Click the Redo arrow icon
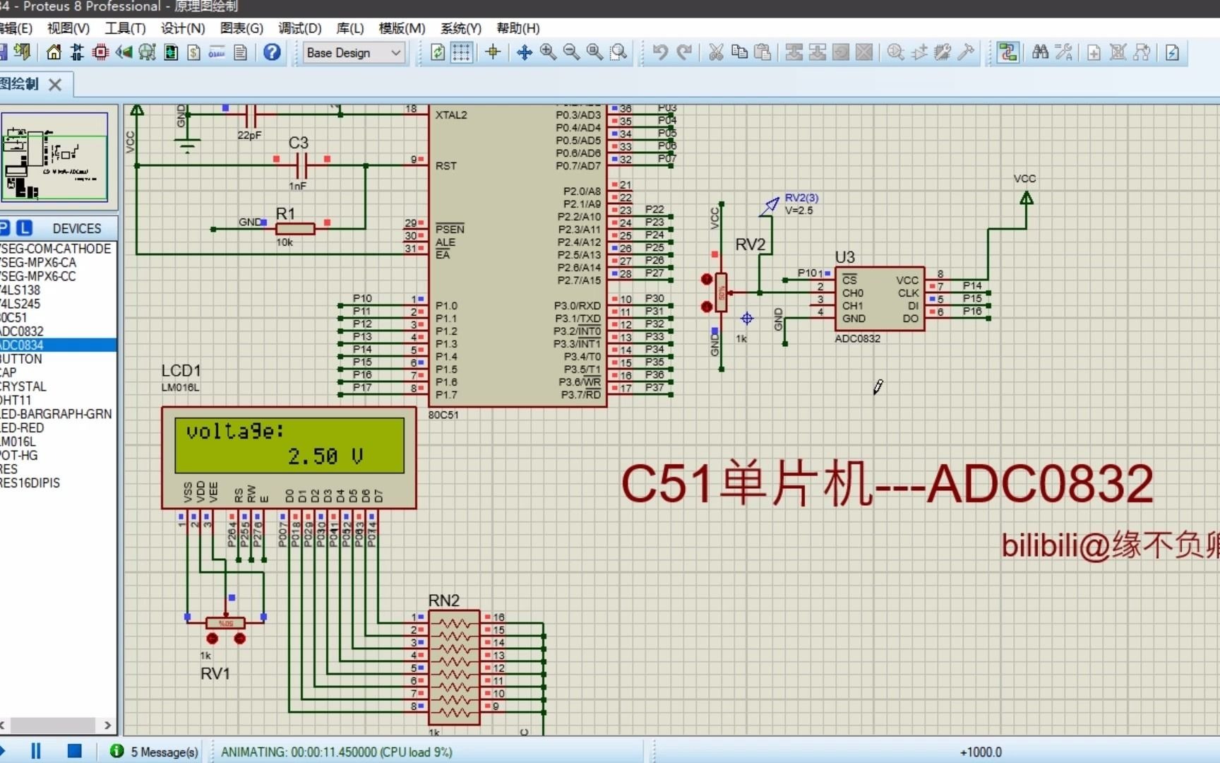Image resolution: width=1220 pixels, height=763 pixels. (684, 52)
